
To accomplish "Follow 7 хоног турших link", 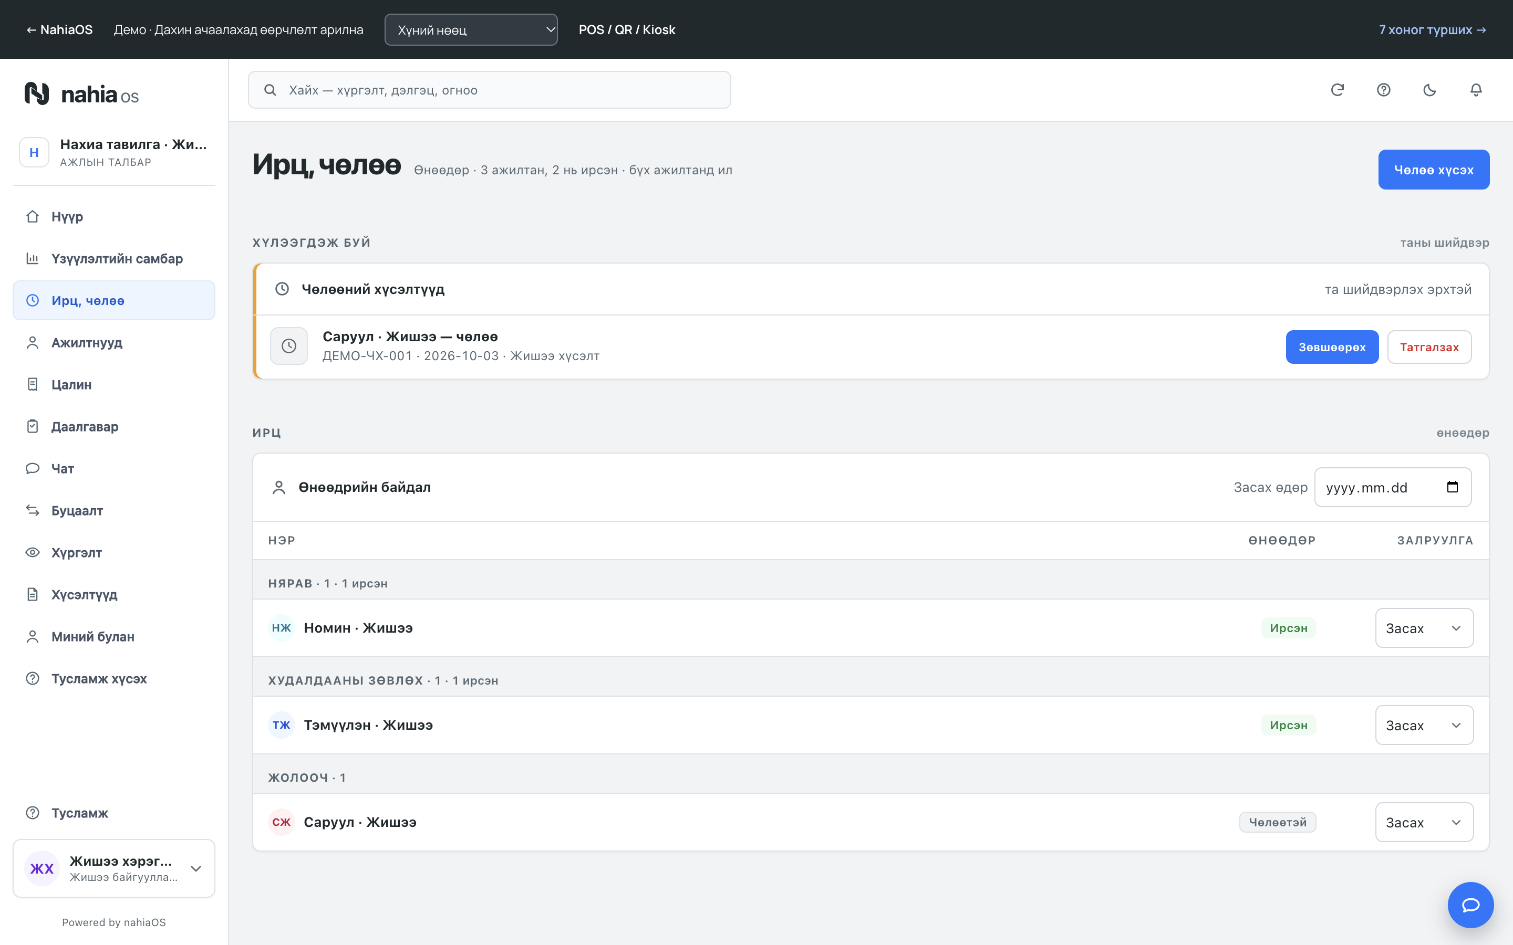I will point(1432,29).
